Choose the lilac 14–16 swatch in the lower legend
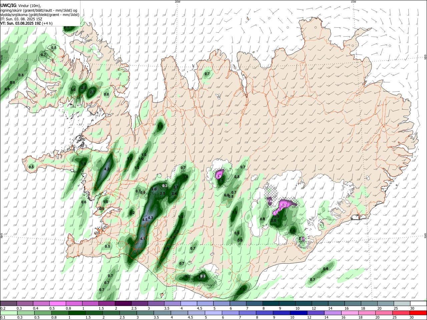The image size is (427, 320). point(333,313)
